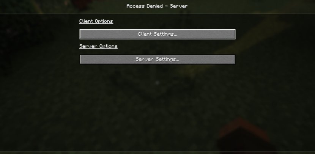The width and height of the screenshot is (315, 154).
Task: Select the Server Settings menu entry
Action: [x=157, y=60]
